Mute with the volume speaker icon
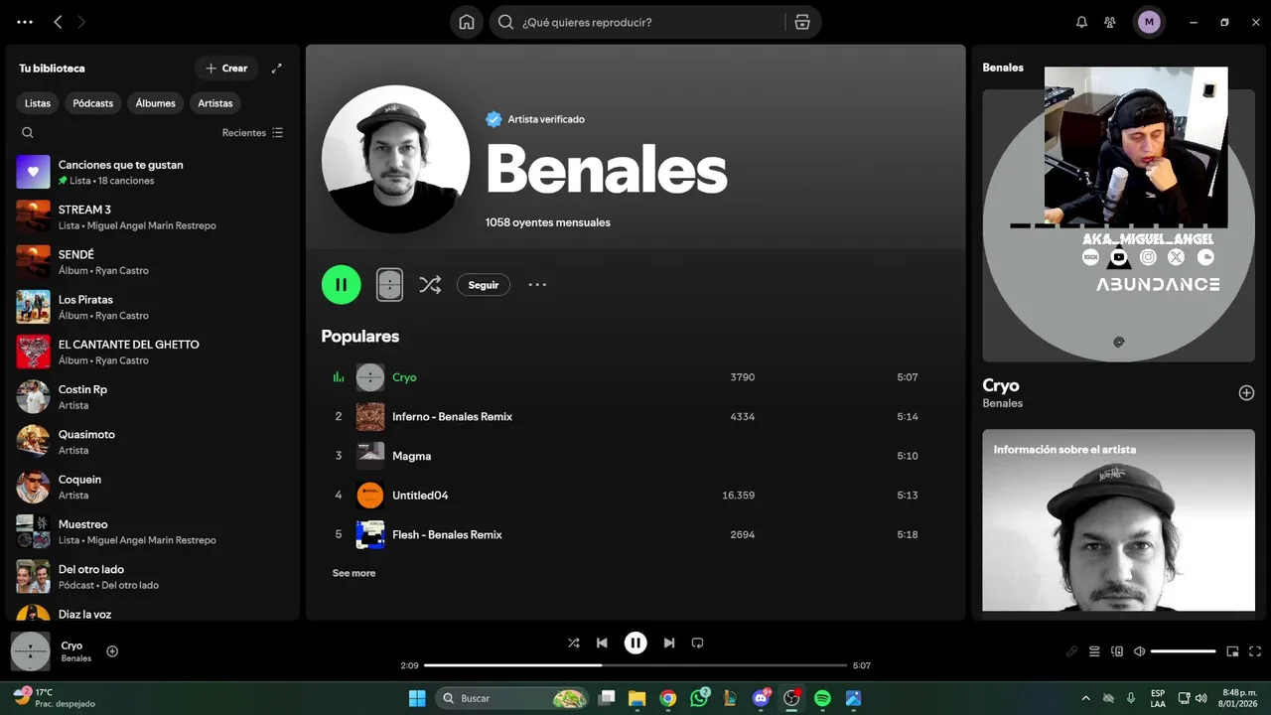This screenshot has height=715, width=1271. 1139,651
